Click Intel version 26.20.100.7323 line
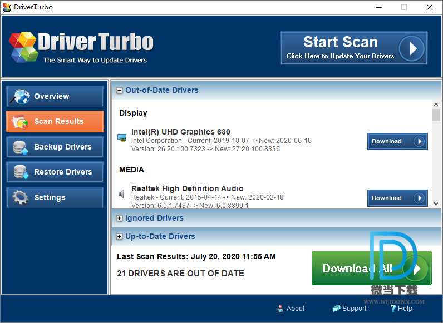The width and height of the screenshot is (443, 323). click(x=205, y=149)
